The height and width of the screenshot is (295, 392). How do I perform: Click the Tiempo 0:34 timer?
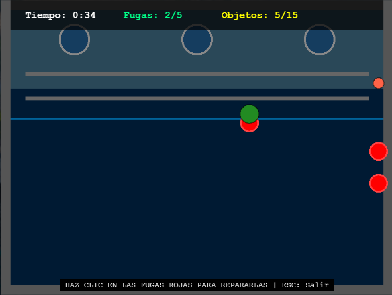click(x=60, y=15)
